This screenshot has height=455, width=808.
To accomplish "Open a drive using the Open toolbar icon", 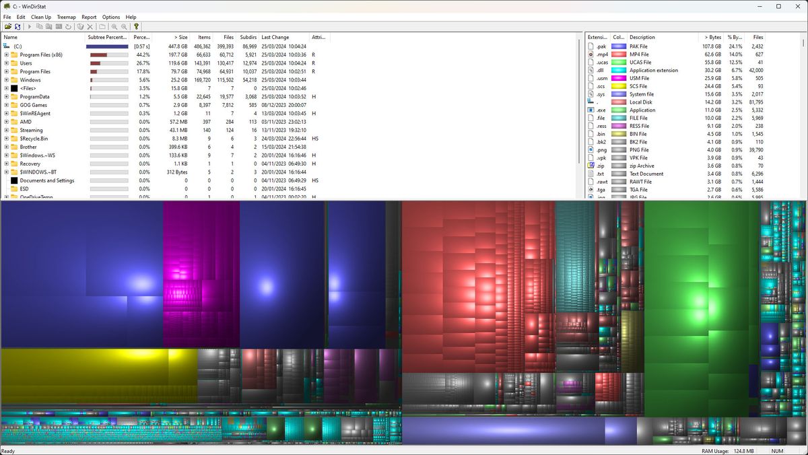I will 9,27.
